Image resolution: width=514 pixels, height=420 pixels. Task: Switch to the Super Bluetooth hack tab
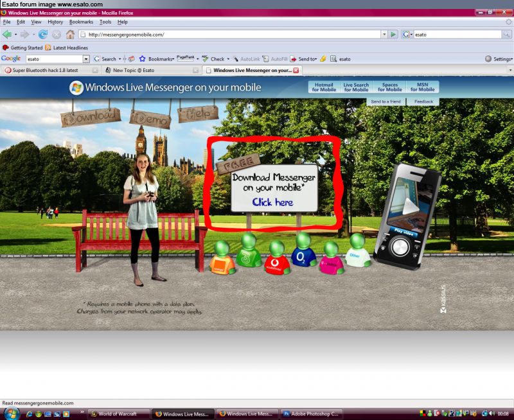point(51,70)
